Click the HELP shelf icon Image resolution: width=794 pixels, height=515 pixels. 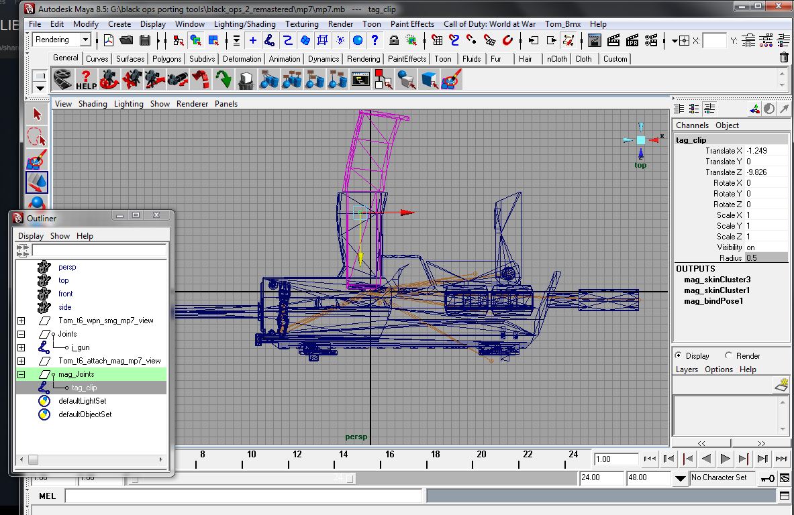click(x=85, y=80)
